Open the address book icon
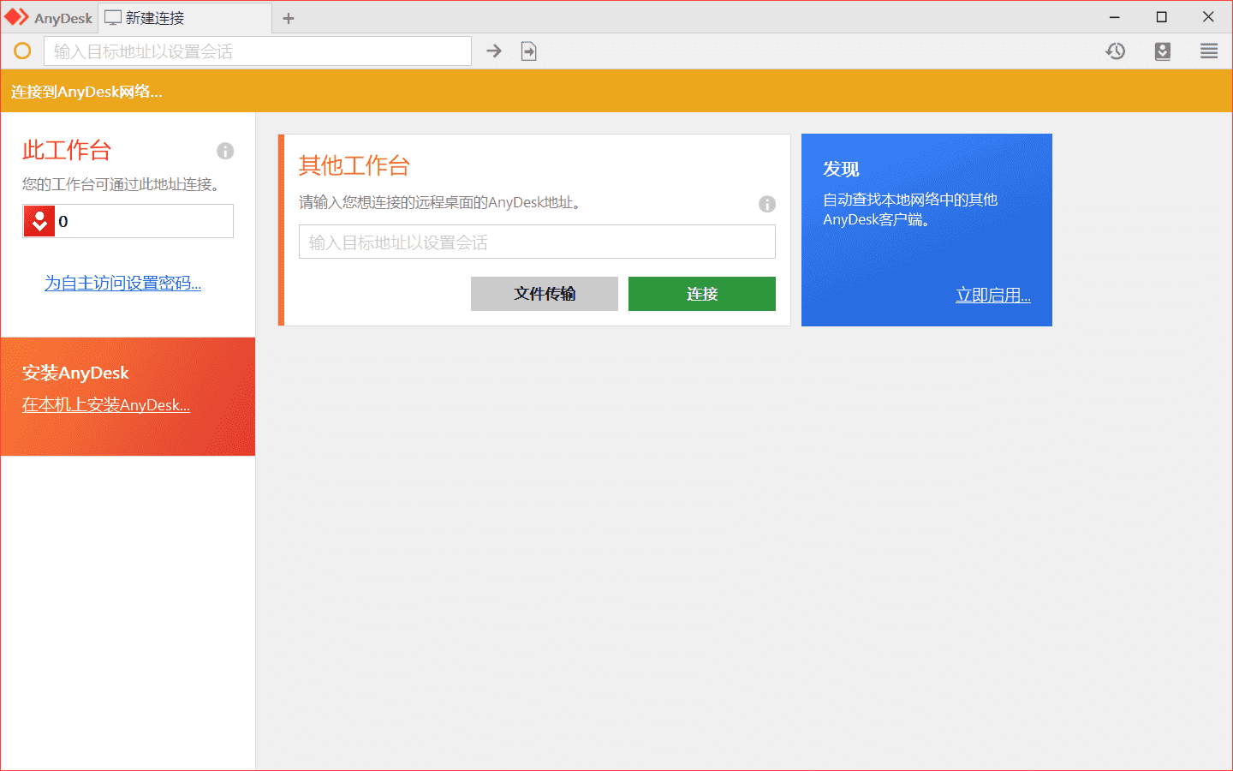The width and height of the screenshot is (1233, 771). (x=1162, y=51)
